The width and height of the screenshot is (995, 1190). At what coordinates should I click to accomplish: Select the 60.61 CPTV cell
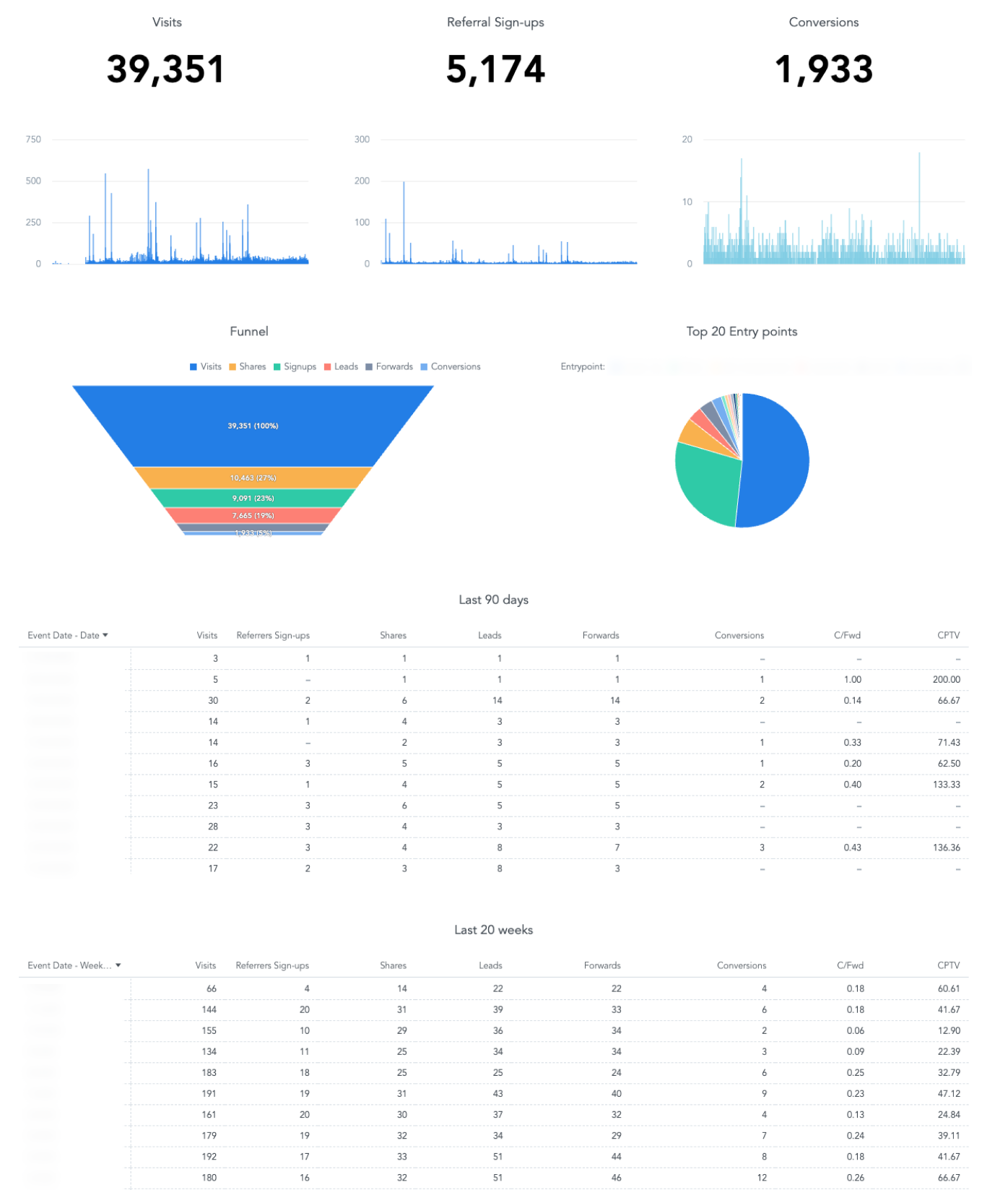click(949, 989)
